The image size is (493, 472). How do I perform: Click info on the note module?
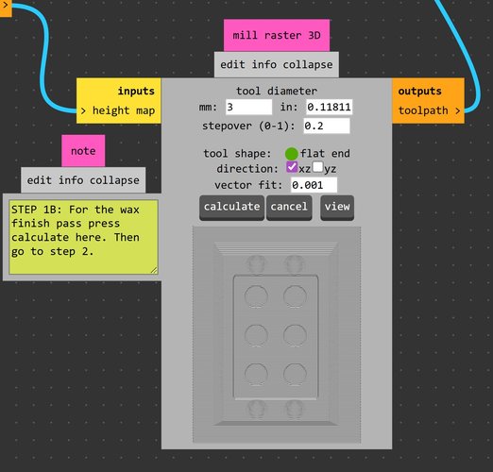(71, 180)
